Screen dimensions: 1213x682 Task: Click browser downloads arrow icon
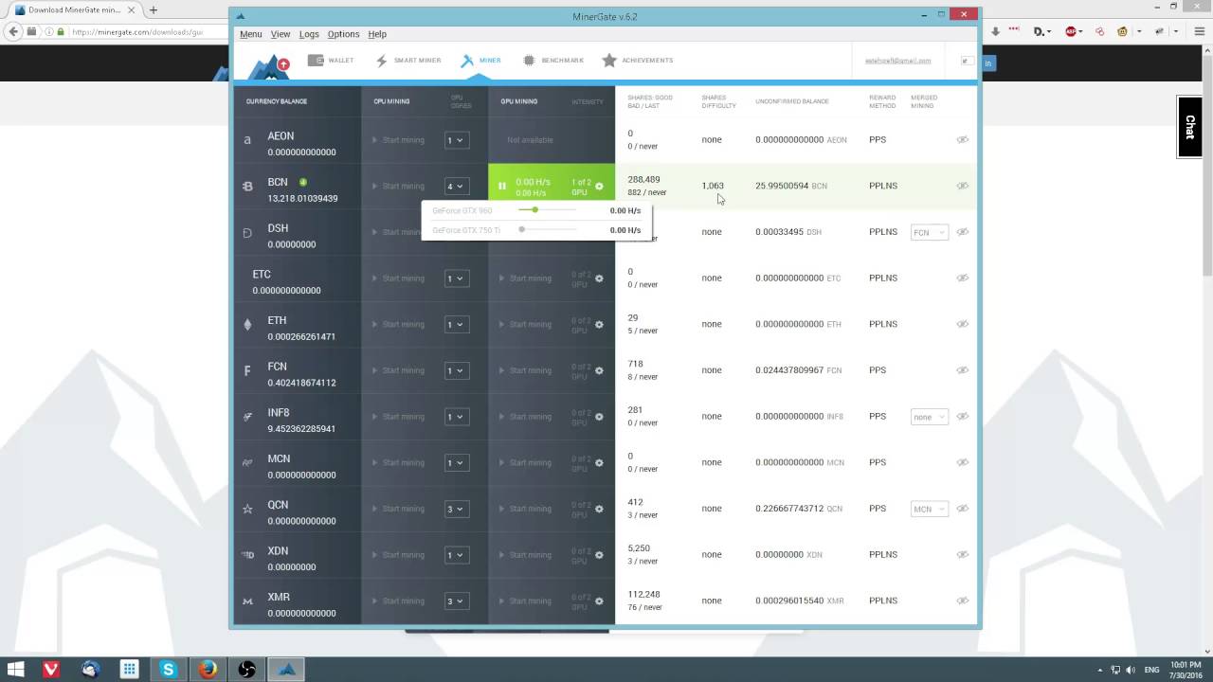(x=995, y=31)
